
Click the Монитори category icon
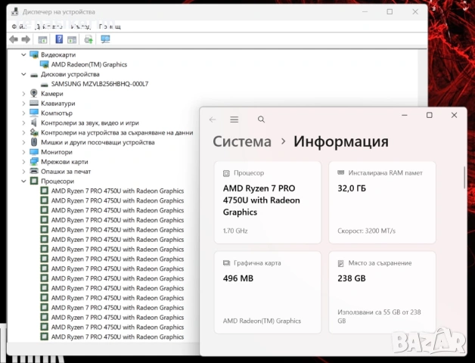coord(34,152)
